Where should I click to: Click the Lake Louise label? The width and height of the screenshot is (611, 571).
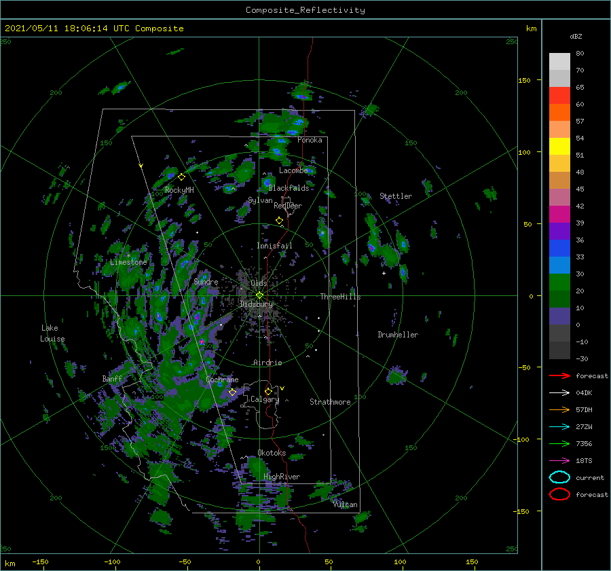[52, 333]
